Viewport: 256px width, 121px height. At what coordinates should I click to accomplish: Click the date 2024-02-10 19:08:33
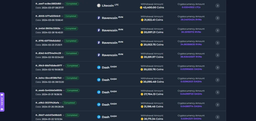pos(52,70)
